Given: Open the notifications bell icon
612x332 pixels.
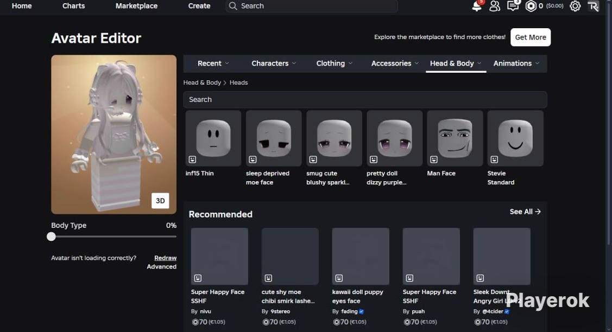Looking at the screenshot, I should pos(477,6).
